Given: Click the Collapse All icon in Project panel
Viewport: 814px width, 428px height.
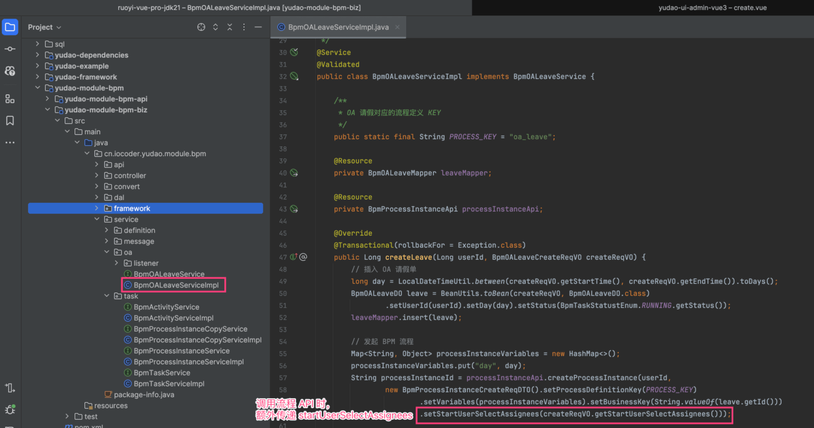Looking at the screenshot, I should pos(230,27).
